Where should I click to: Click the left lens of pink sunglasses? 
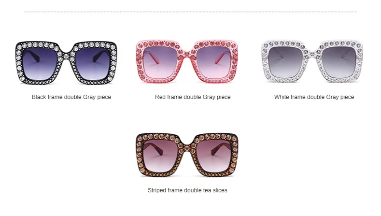click(160, 62)
